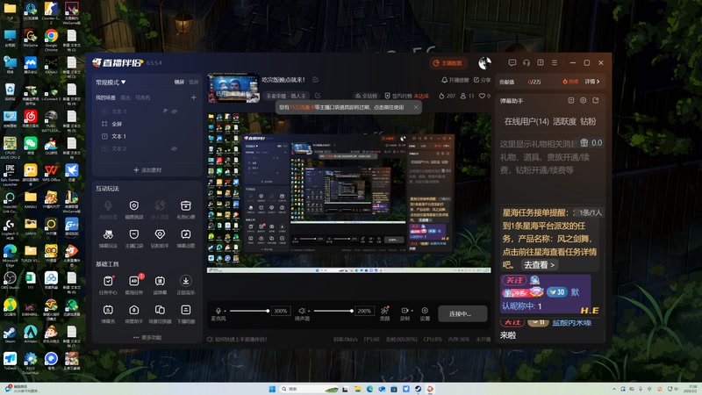Click the headset customer service icon
The image size is (702, 395).
click(x=526, y=62)
